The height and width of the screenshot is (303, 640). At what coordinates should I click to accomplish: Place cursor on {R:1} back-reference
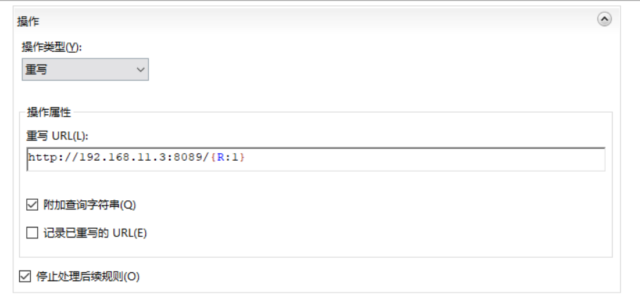click(228, 157)
